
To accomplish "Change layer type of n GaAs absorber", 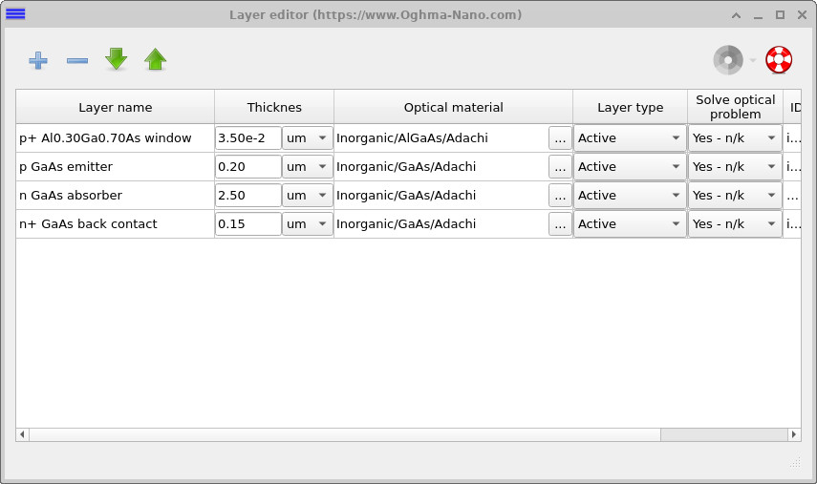I will pos(630,195).
